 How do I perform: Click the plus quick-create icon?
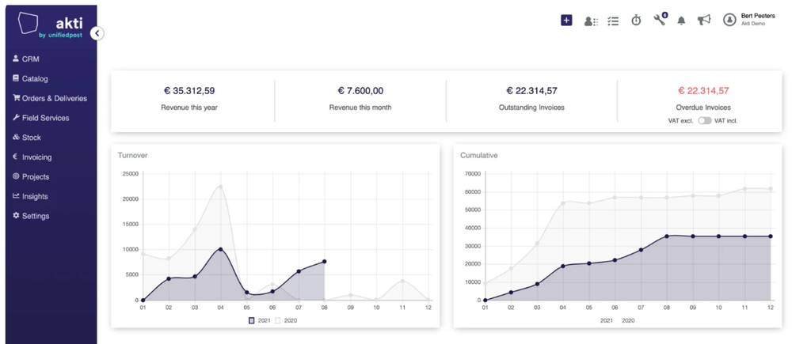566,21
